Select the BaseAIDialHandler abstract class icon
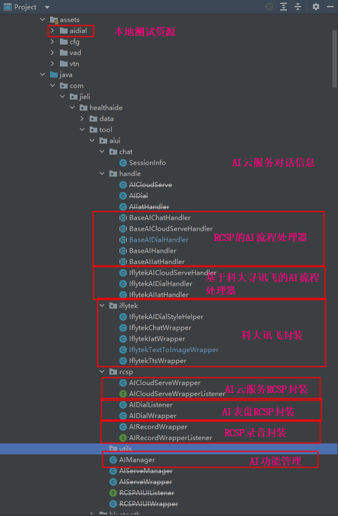 pyautogui.click(x=123, y=240)
